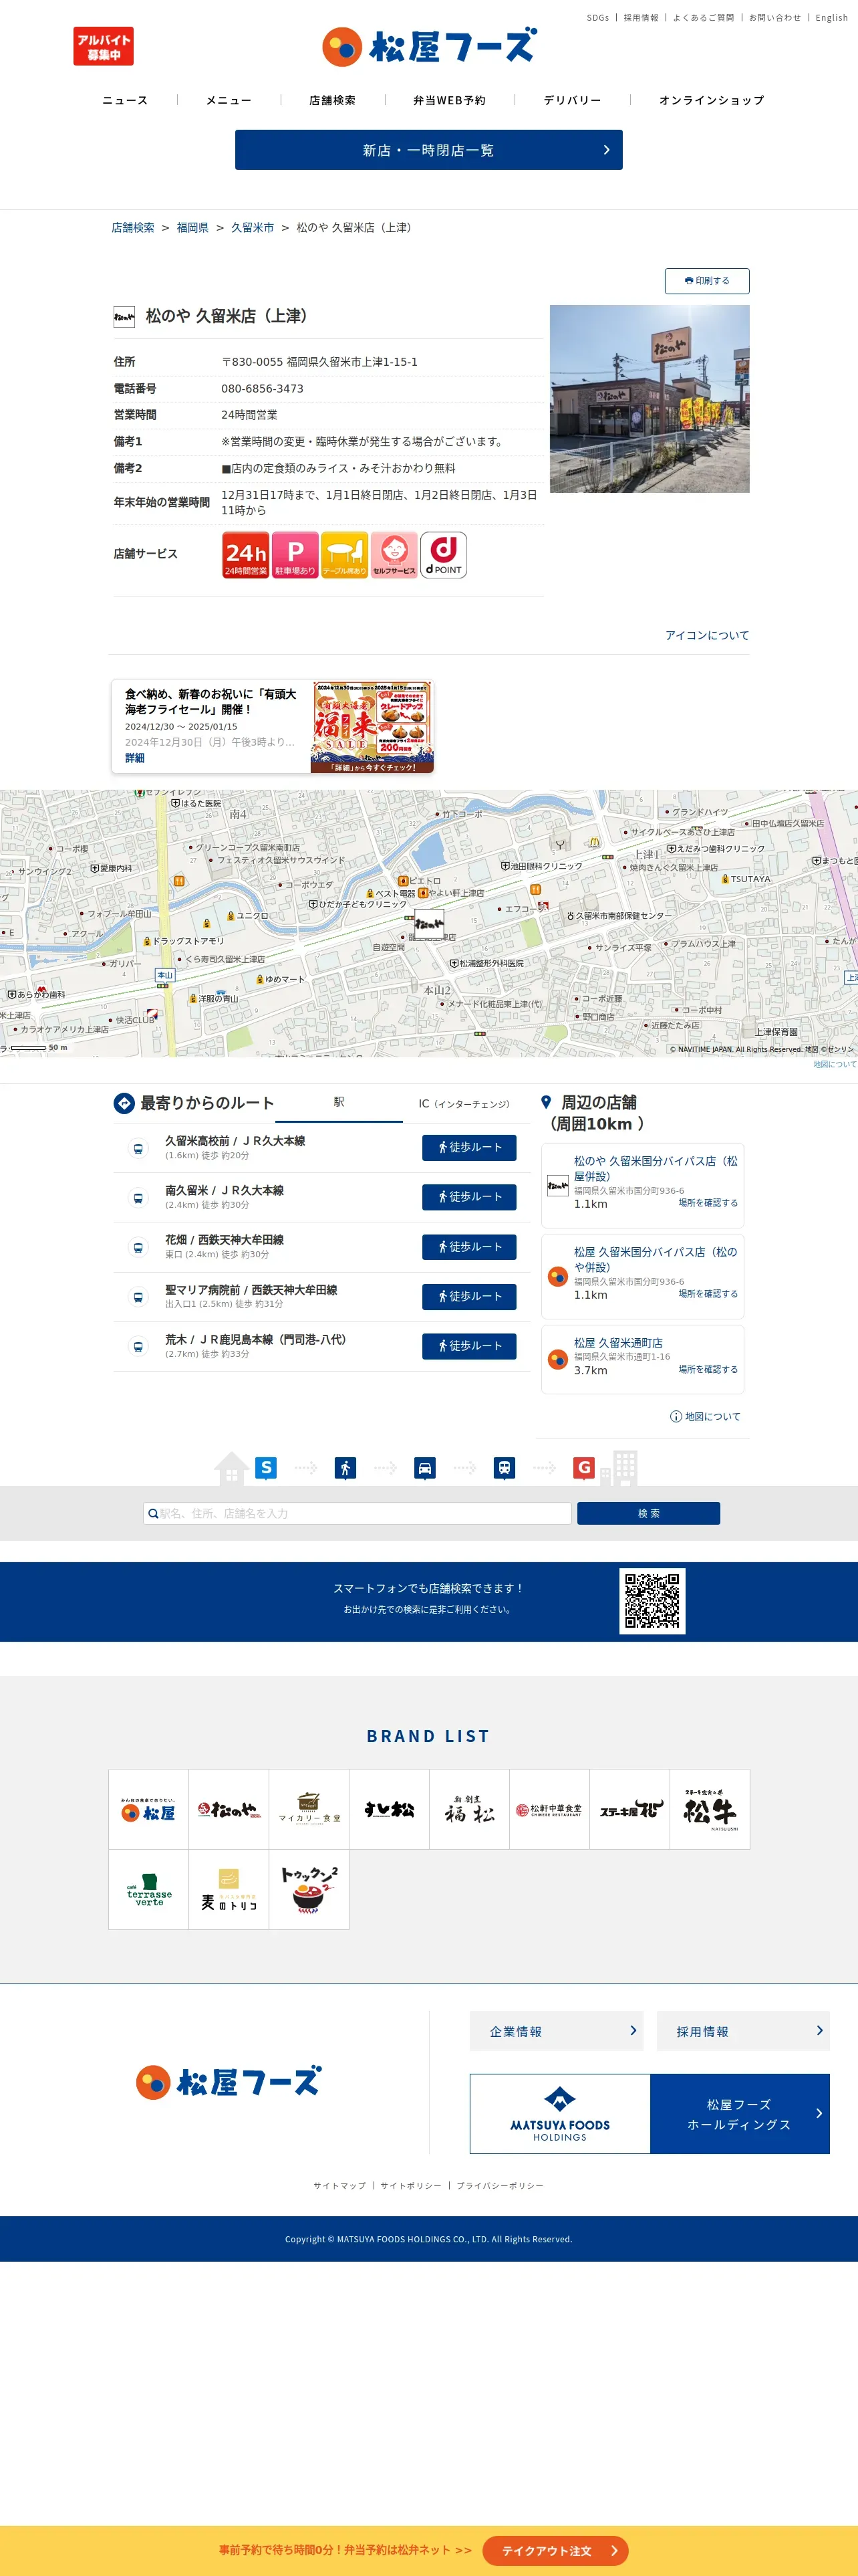Viewport: 858px width, 2576px height.
Task: Click the 駐車場あり parking service icon
Action: (295, 555)
